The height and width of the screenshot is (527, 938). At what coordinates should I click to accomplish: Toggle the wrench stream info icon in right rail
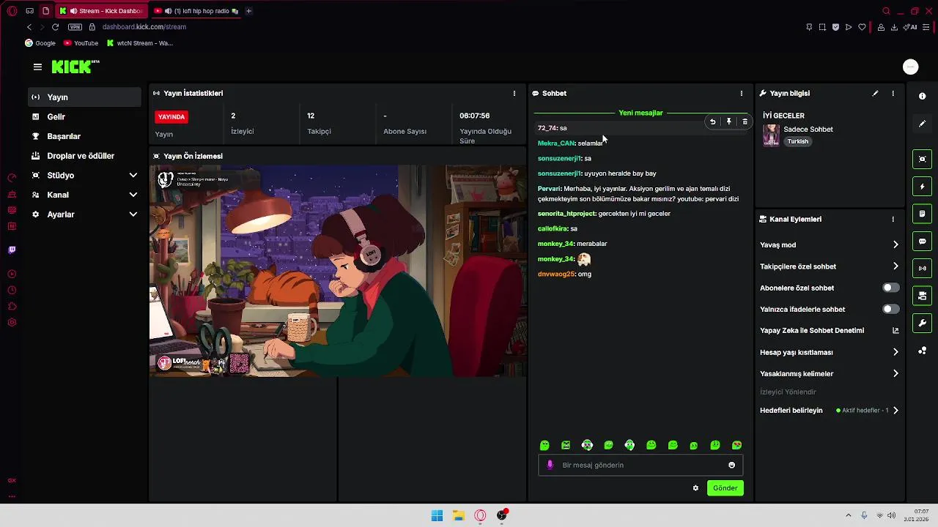(x=922, y=323)
